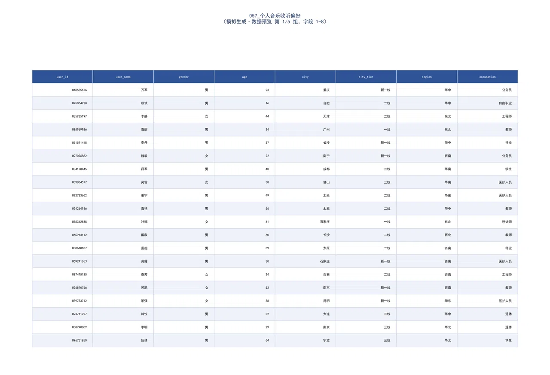
Task: Select user ID cell U35342538
Action: [62, 222]
